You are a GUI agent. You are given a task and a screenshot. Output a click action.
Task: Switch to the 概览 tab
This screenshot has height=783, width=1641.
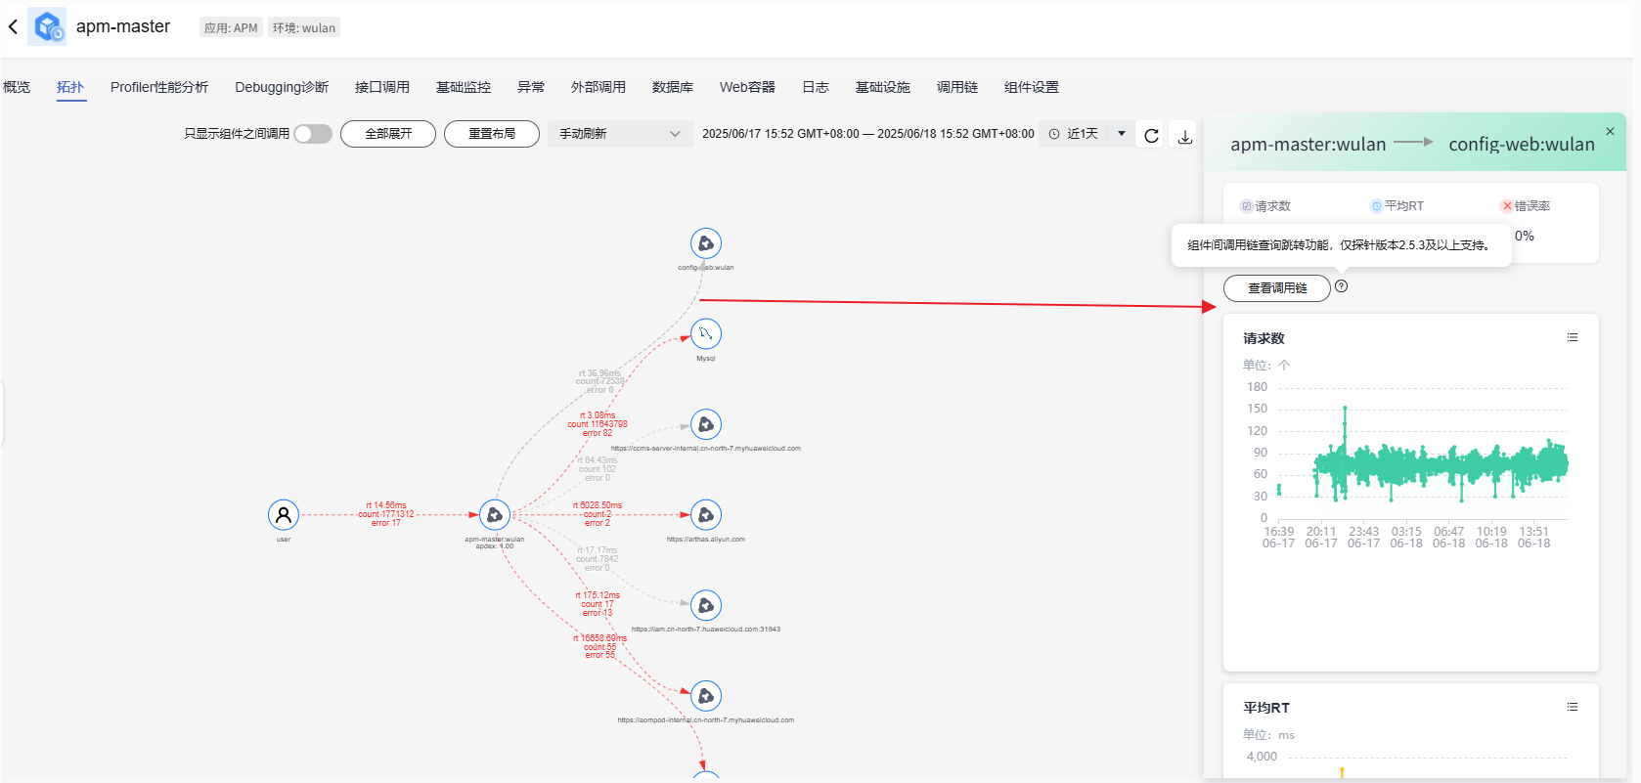[17, 87]
